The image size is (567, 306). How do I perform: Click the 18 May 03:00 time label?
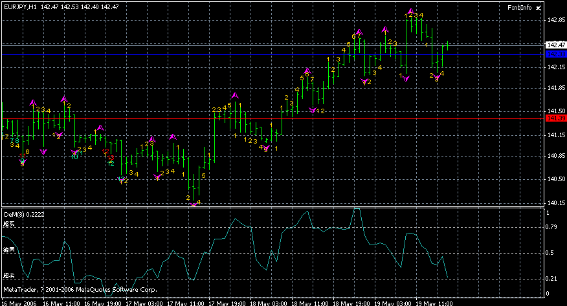coord(269,303)
